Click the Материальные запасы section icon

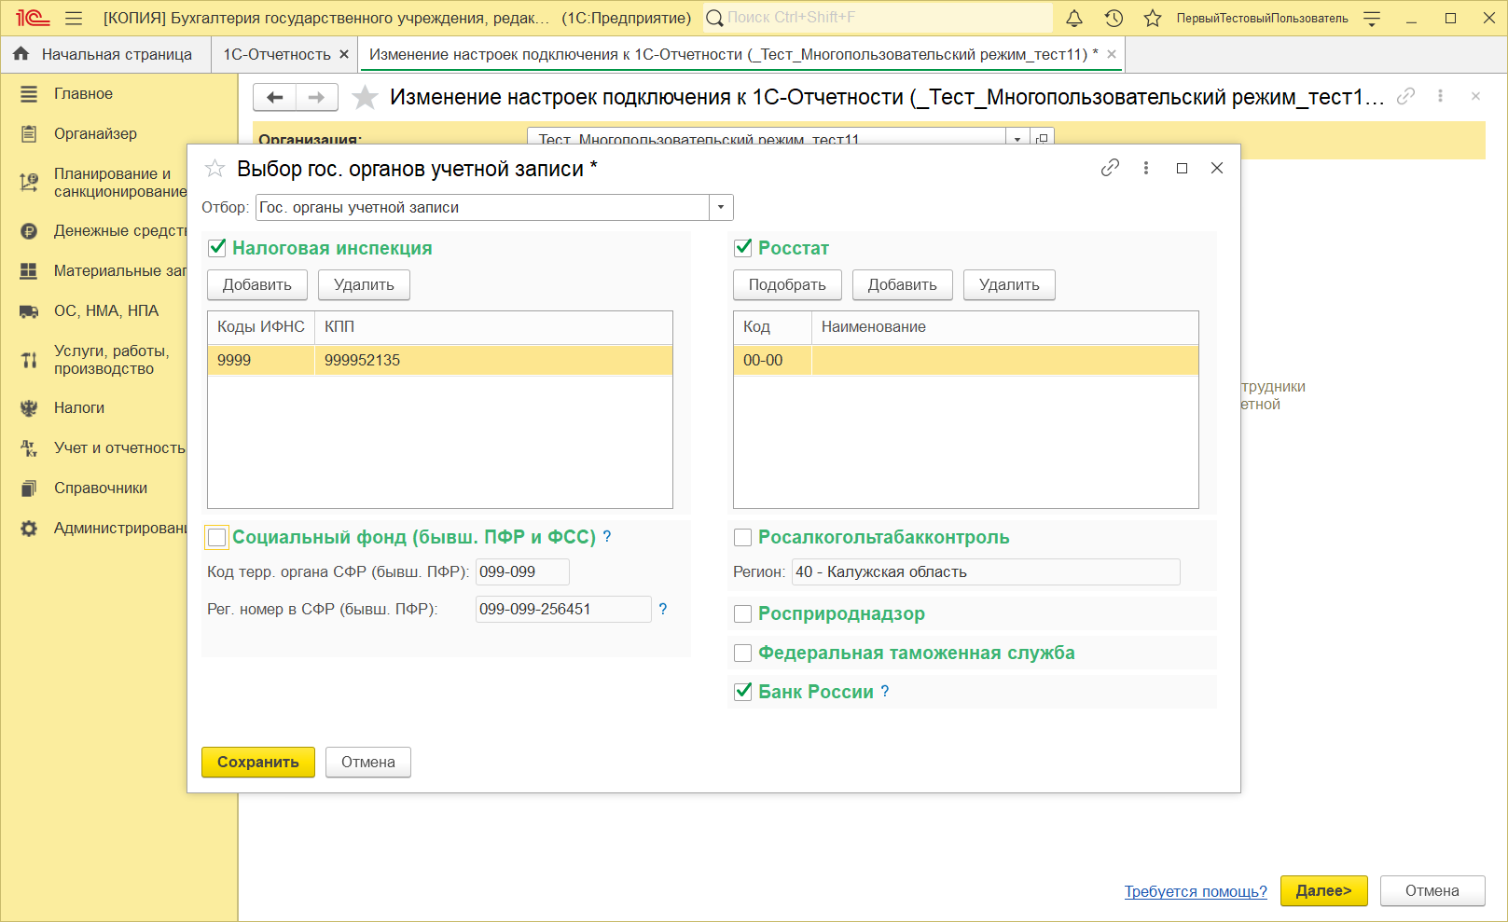29,271
